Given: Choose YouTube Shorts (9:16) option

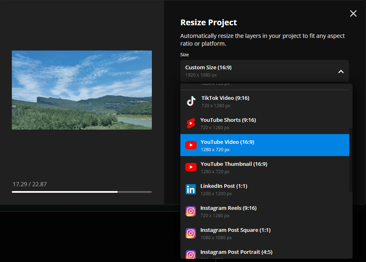Looking at the screenshot, I should click(265, 123).
